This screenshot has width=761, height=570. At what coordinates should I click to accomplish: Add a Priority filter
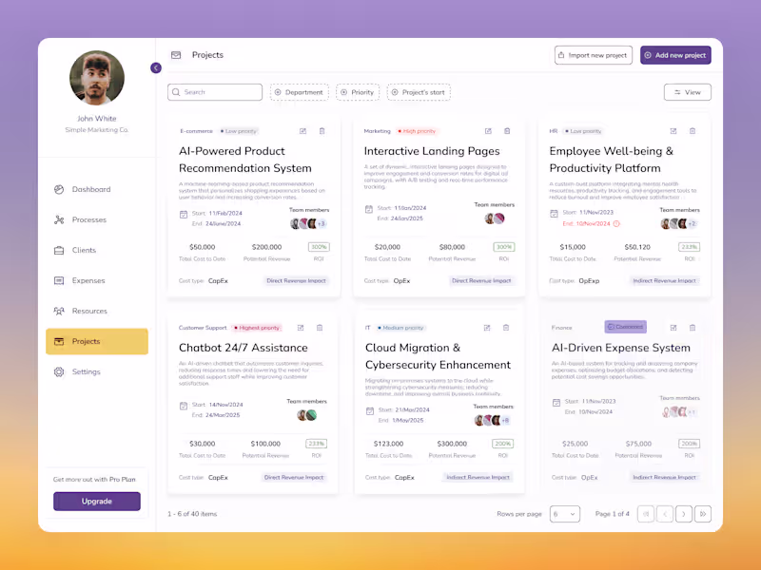coord(358,92)
